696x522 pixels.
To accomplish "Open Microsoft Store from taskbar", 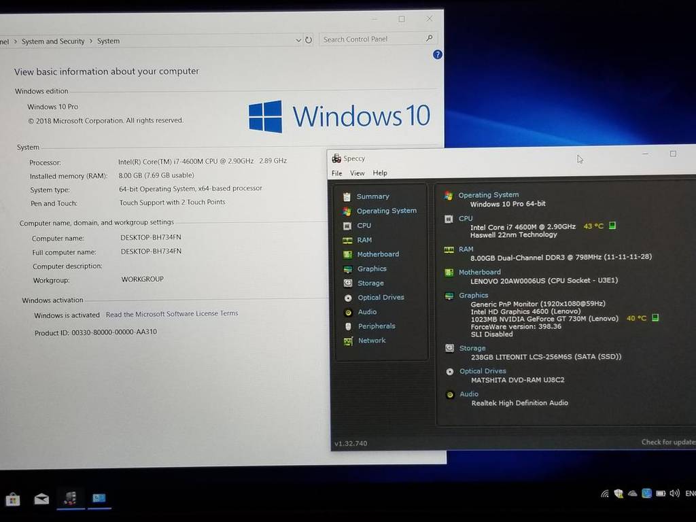I will tap(13, 500).
